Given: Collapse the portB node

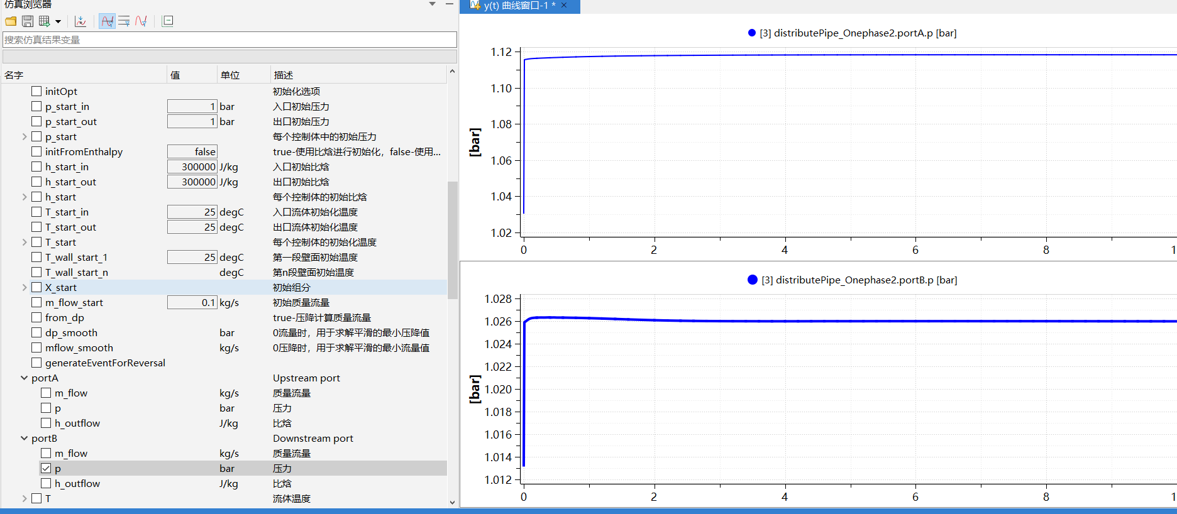Looking at the screenshot, I should pos(25,438).
